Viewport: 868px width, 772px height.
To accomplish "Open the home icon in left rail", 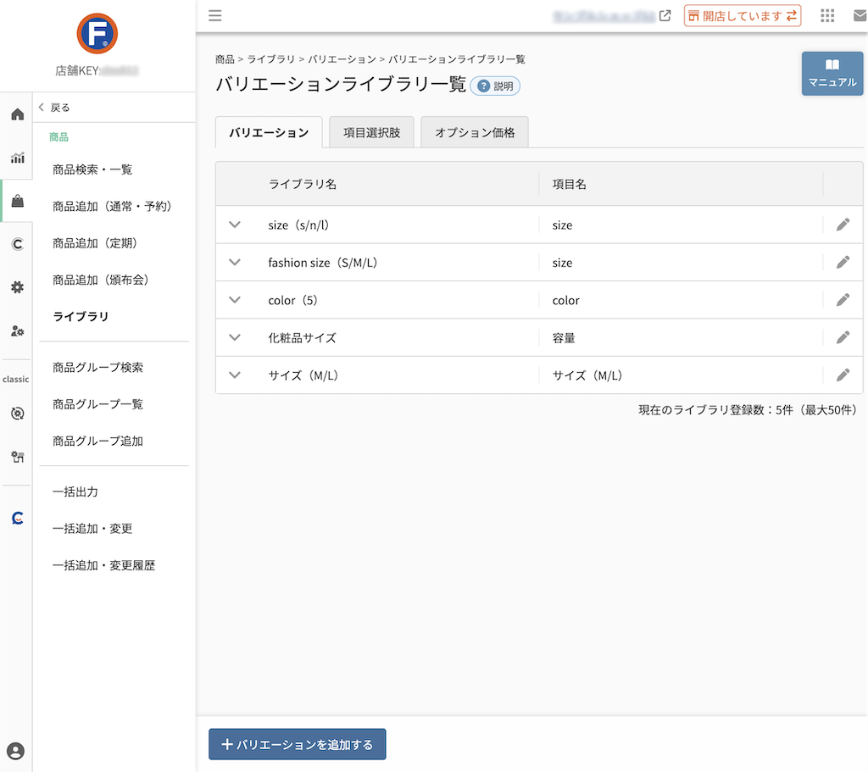I will 18,114.
